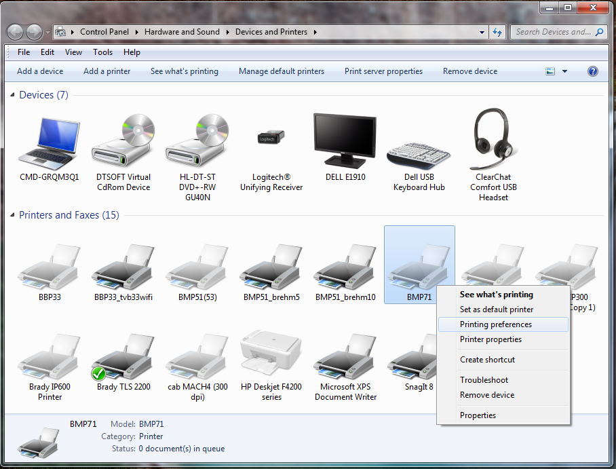Select the Brady TLS 2200 default printer

coord(123,356)
